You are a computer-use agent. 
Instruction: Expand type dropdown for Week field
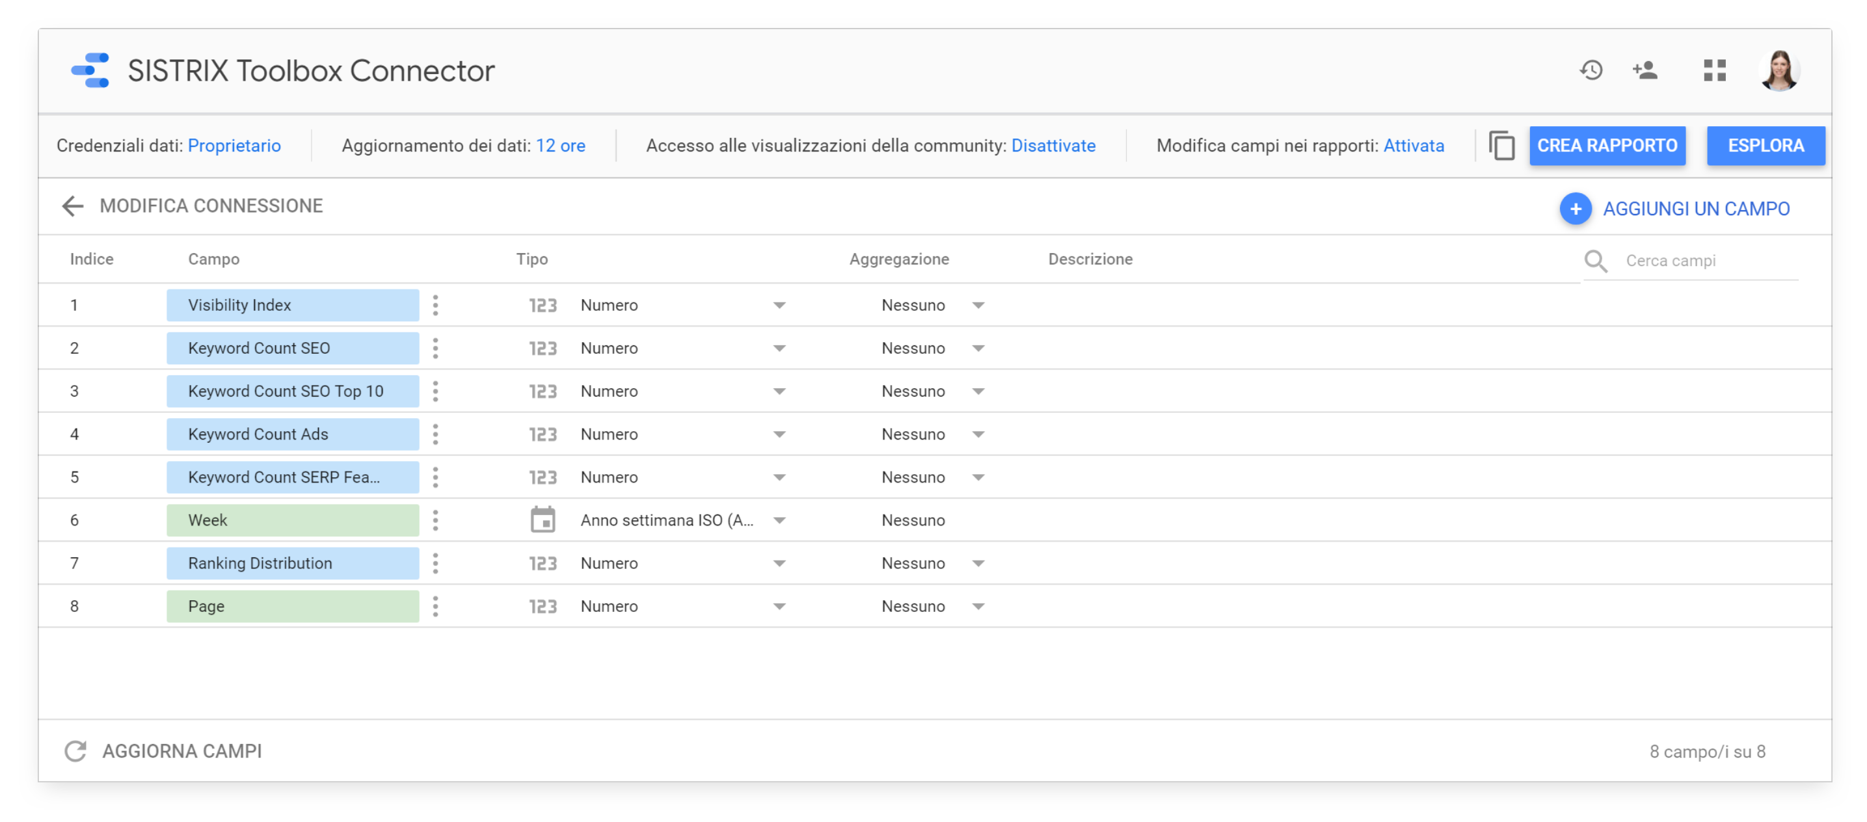point(779,520)
